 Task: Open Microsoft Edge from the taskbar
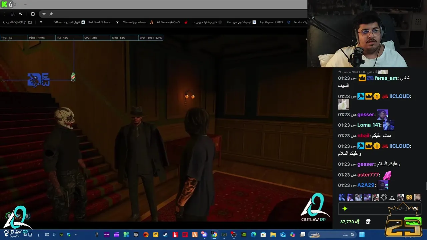[x=254, y=235]
